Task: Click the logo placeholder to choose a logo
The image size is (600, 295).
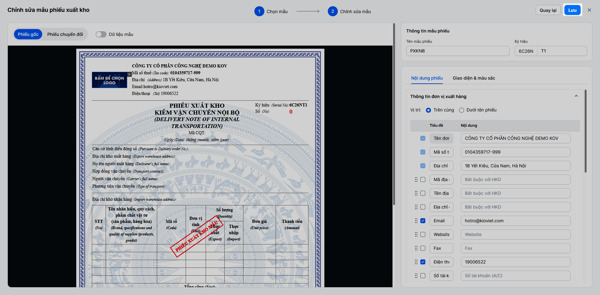Action: click(109, 80)
